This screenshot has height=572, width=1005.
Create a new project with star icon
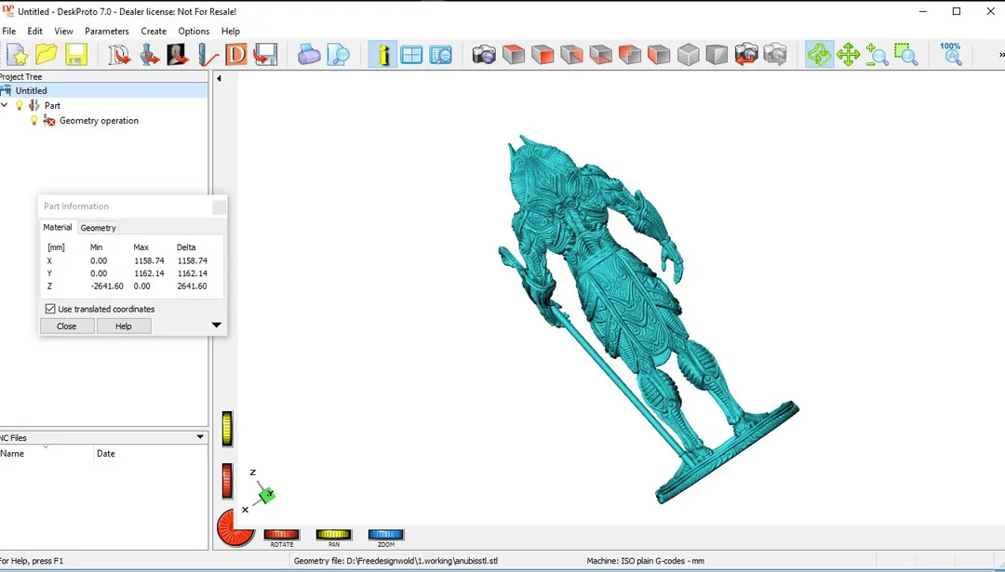pyautogui.click(x=18, y=55)
